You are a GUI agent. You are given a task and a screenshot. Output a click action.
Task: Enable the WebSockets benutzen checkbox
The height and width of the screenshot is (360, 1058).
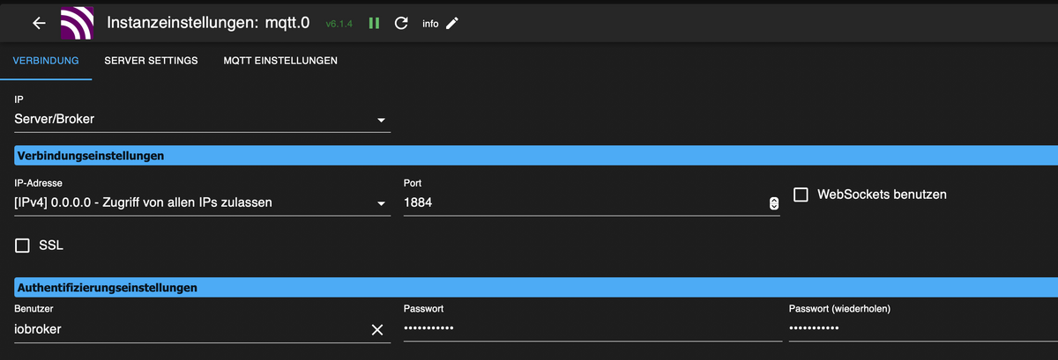coord(801,195)
